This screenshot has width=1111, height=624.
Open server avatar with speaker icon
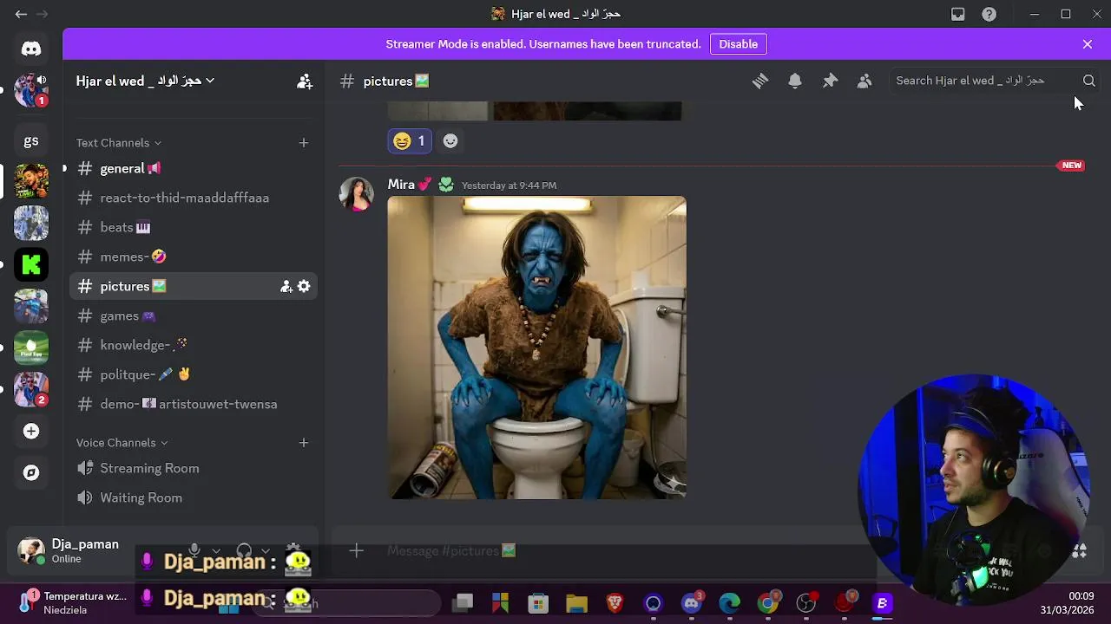click(31, 90)
